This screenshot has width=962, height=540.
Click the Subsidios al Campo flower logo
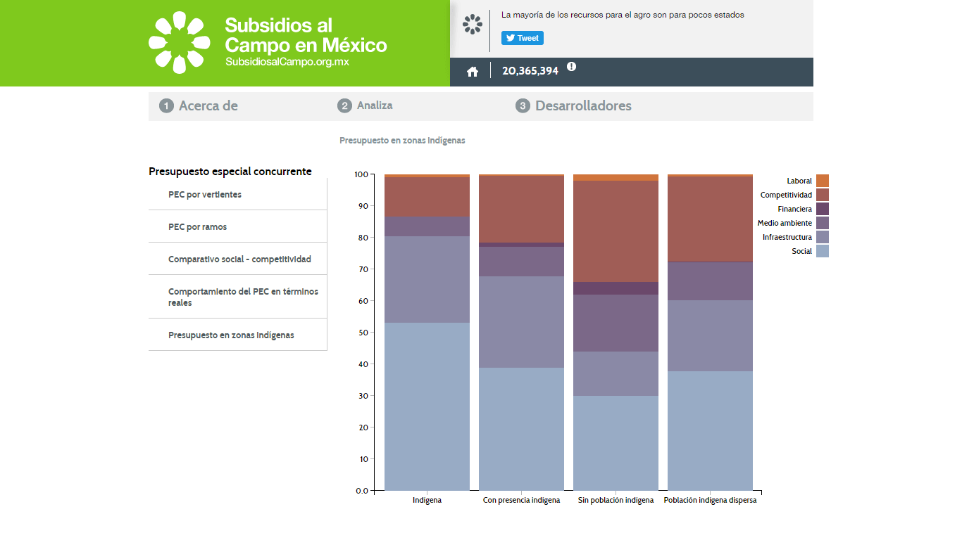click(179, 42)
